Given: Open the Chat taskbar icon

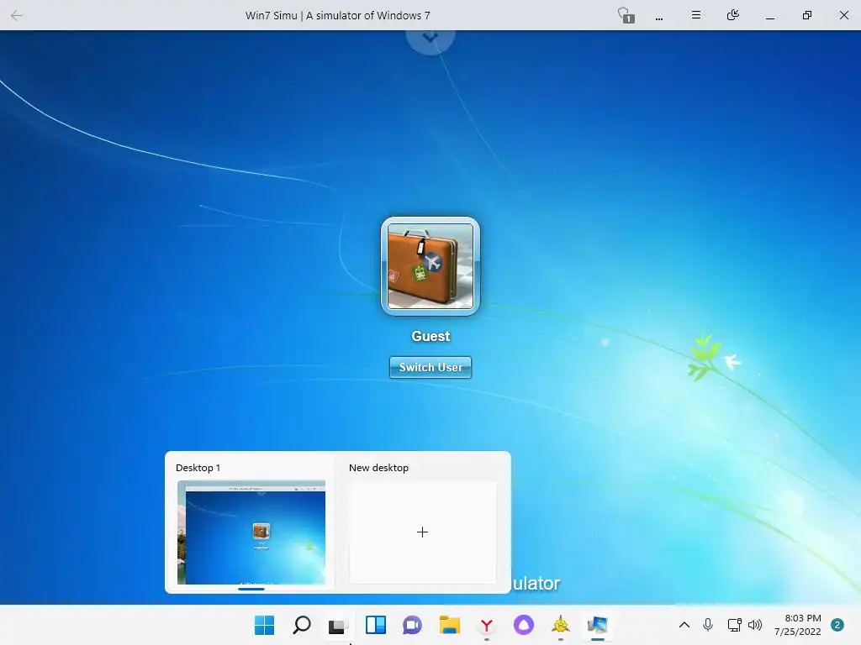Looking at the screenshot, I should pos(412,625).
